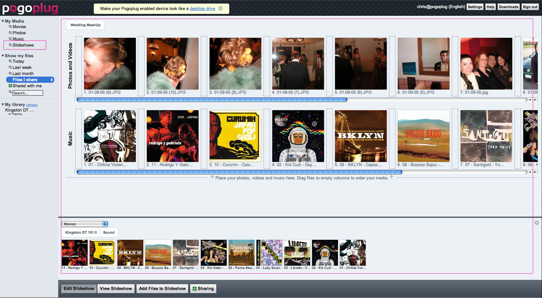Switch to View Slideshow mode
This screenshot has height=298, width=542.
(x=116, y=289)
